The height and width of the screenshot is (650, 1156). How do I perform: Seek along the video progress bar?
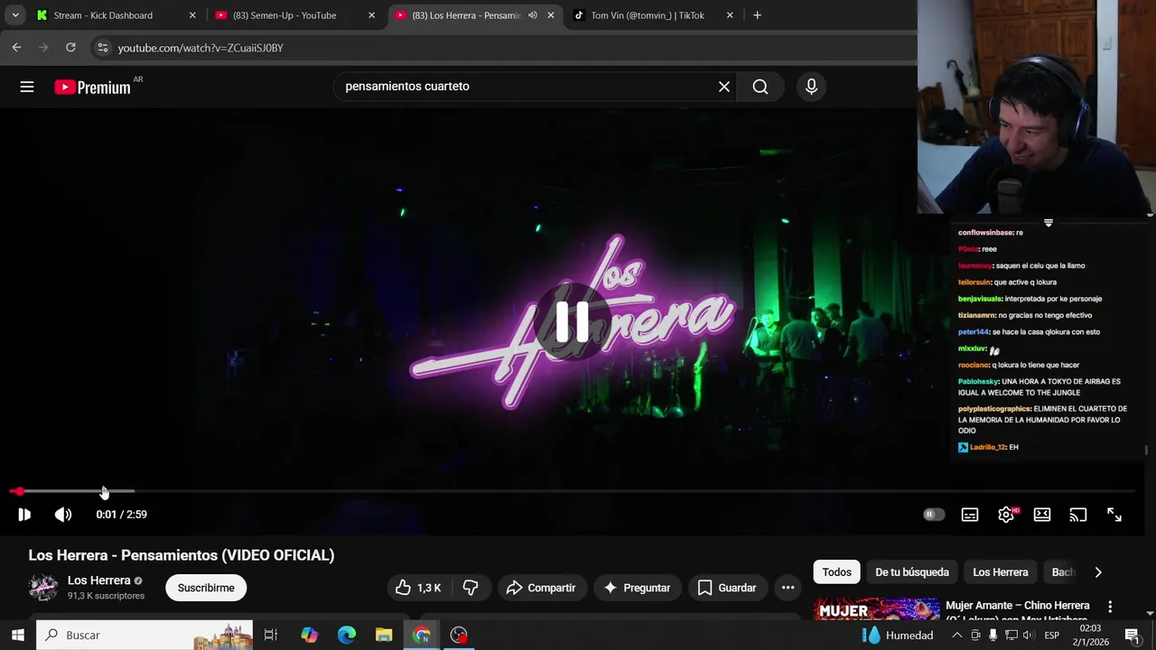pos(571,491)
